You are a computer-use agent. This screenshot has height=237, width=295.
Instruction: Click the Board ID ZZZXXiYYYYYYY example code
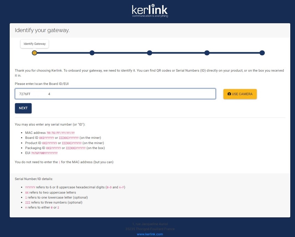point(69,138)
